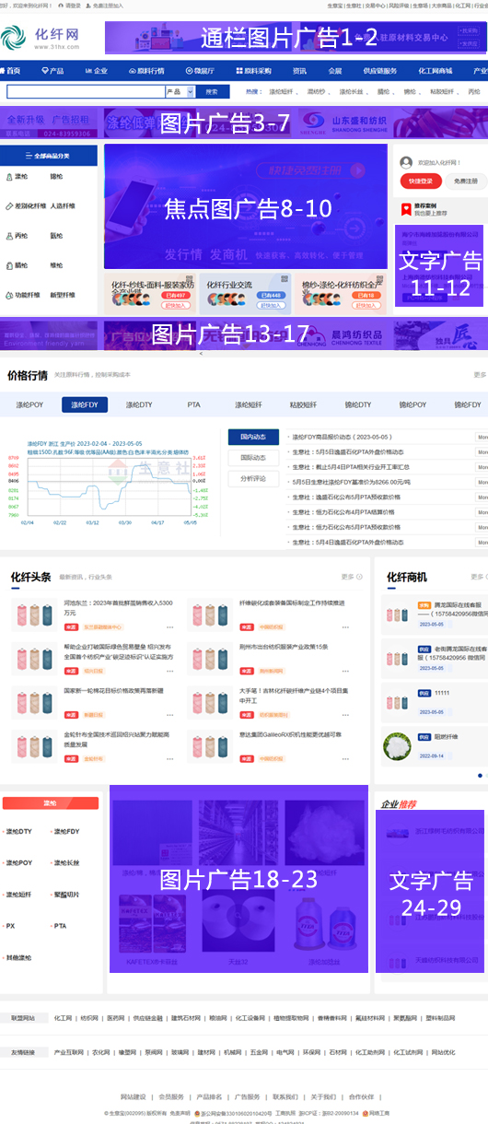Open the 涤纶DTY link in 涤纶 list
This screenshot has height=1124, width=488.
pyautogui.click(x=18, y=831)
